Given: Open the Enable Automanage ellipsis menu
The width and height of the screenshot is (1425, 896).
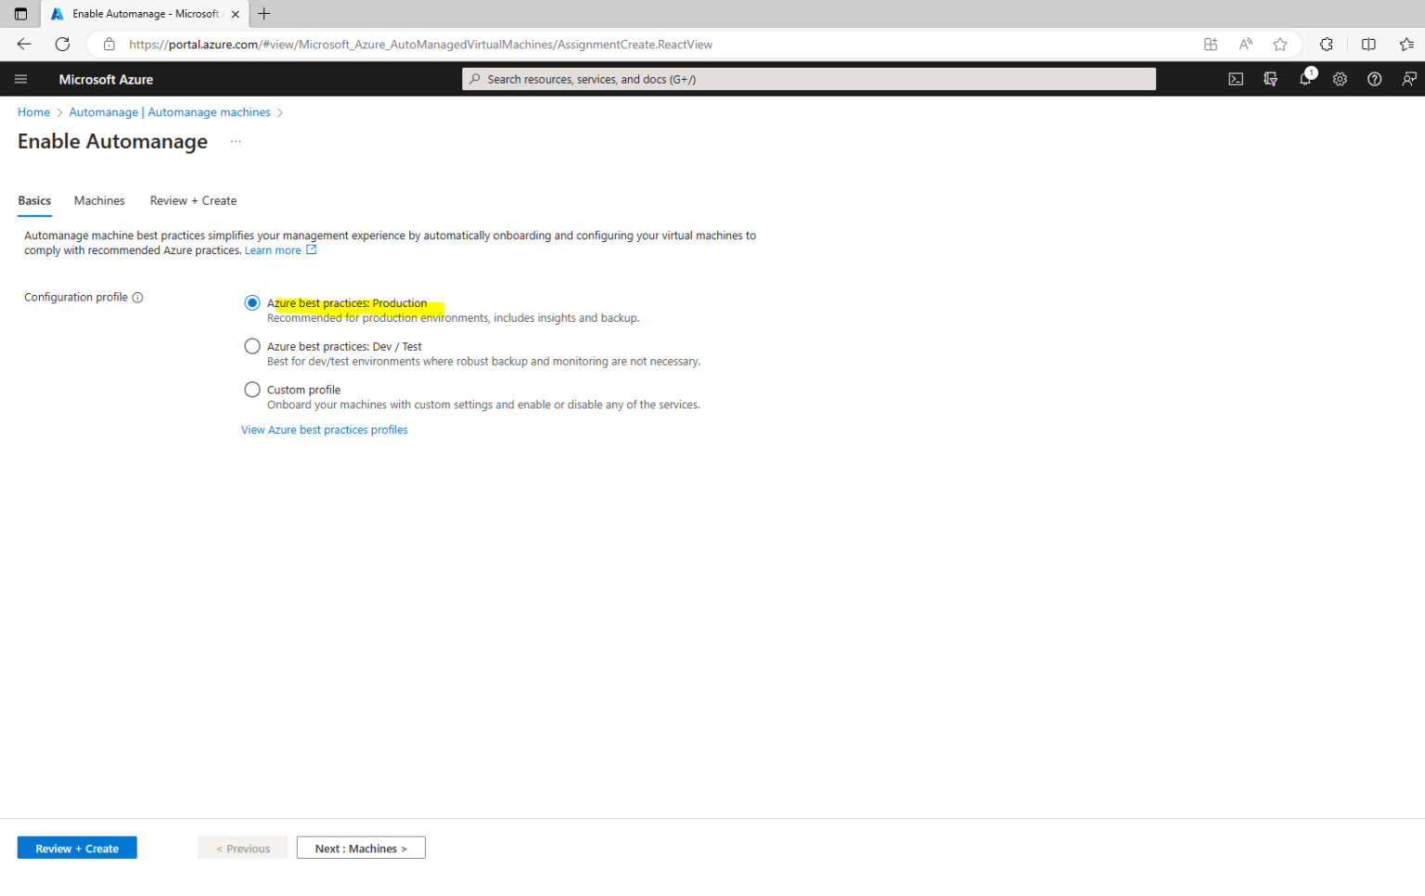Looking at the screenshot, I should (235, 141).
